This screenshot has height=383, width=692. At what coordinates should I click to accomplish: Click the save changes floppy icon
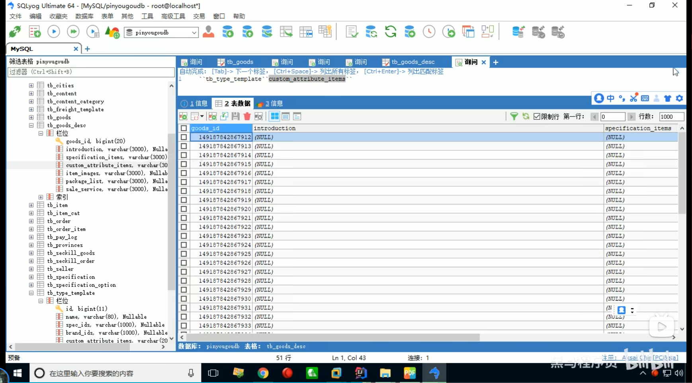point(236,116)
